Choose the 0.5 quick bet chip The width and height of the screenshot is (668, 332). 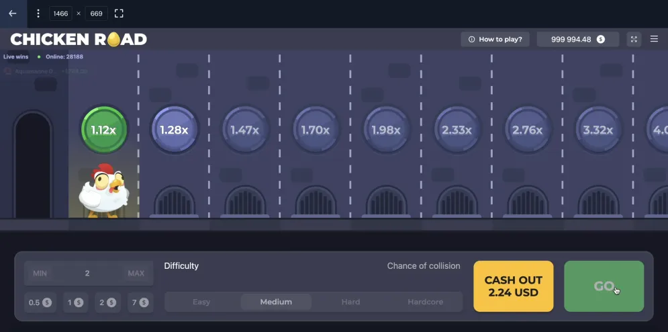click(x=40, y=302)
